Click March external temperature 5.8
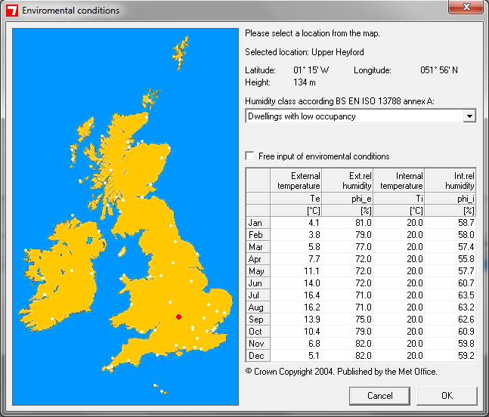The image size is (489, 417). (x=296, y=247)
